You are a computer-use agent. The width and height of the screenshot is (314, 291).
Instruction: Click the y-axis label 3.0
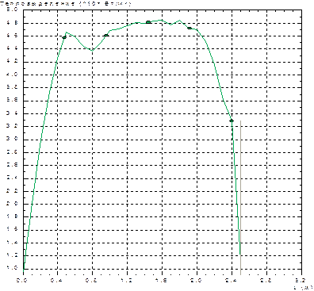(x=12, y=139)
